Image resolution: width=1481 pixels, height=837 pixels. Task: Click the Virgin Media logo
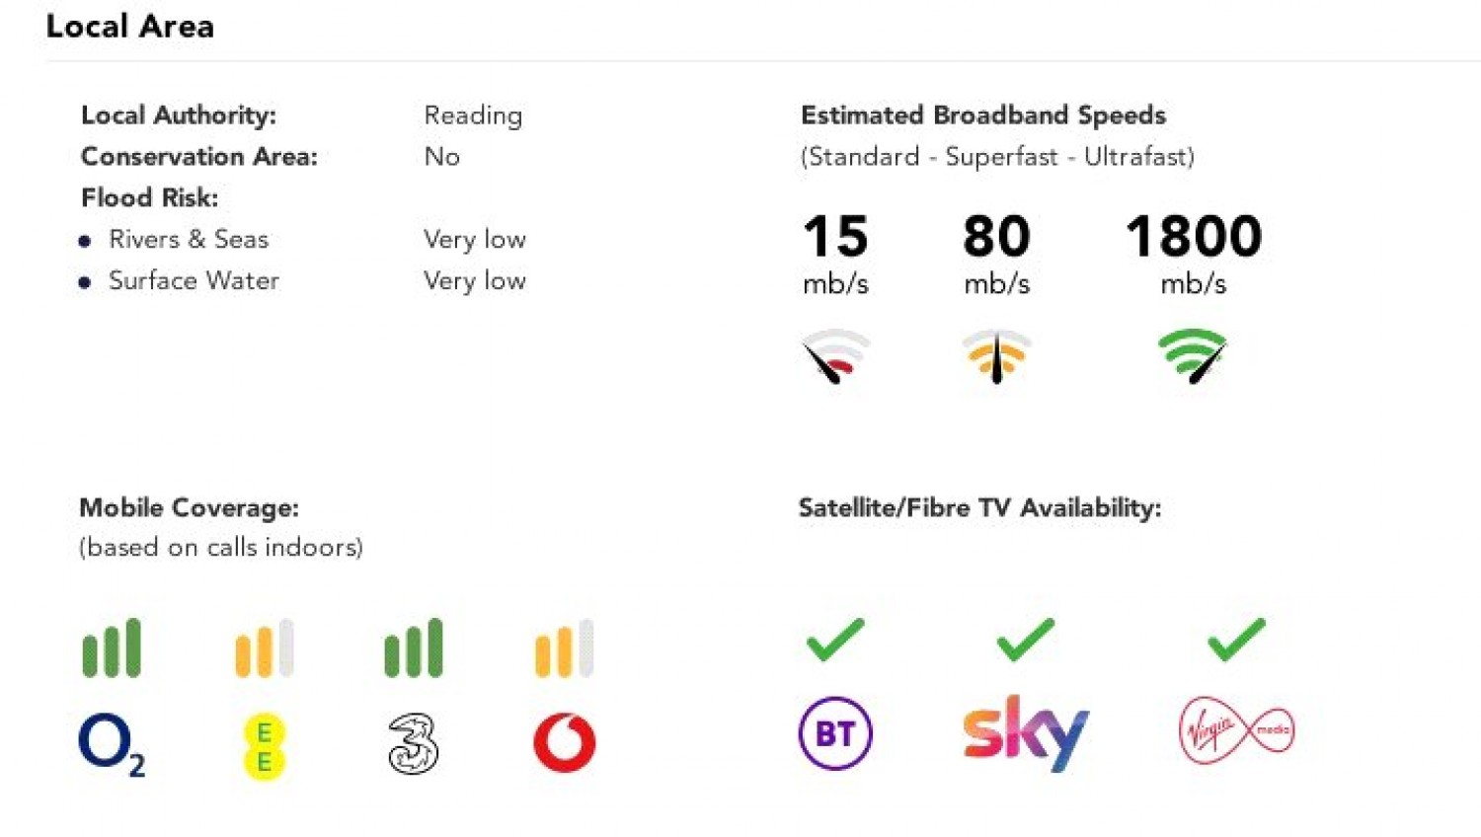[1236, 731]
